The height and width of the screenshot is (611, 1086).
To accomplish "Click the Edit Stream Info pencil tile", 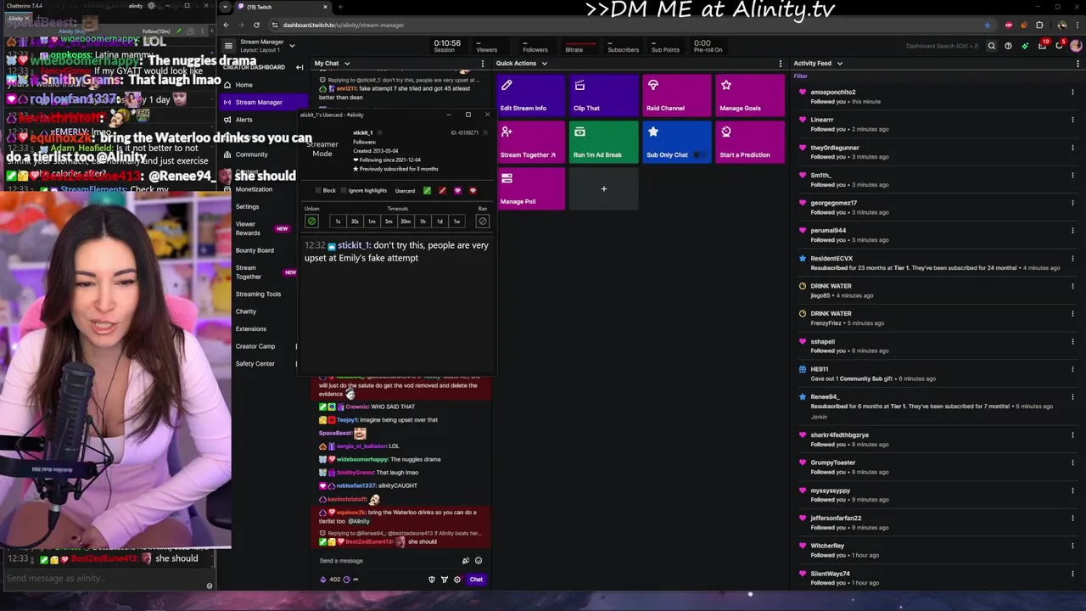I will point(530,95).
